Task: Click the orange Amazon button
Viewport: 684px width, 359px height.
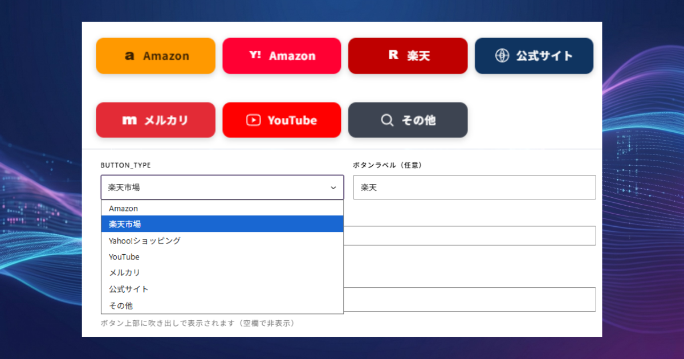Action: click(156, 56)
